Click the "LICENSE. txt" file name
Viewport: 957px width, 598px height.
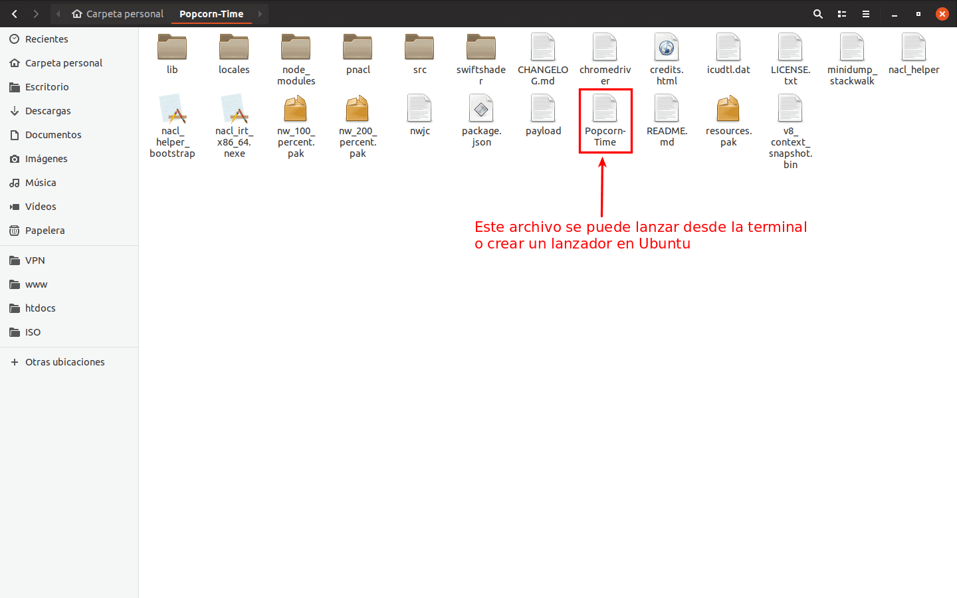pos(790,75)
